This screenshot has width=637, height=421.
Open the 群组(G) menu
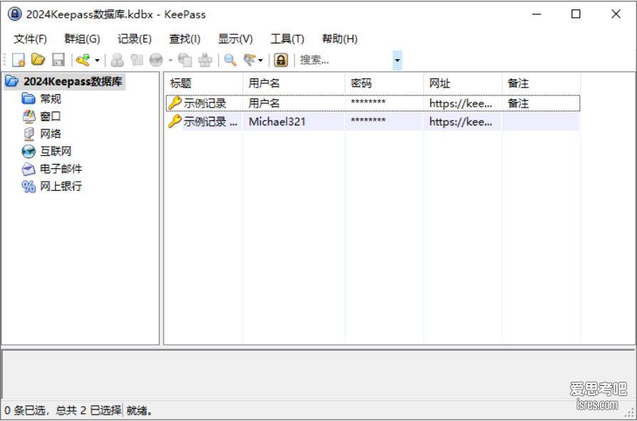[x=82, y=39]
